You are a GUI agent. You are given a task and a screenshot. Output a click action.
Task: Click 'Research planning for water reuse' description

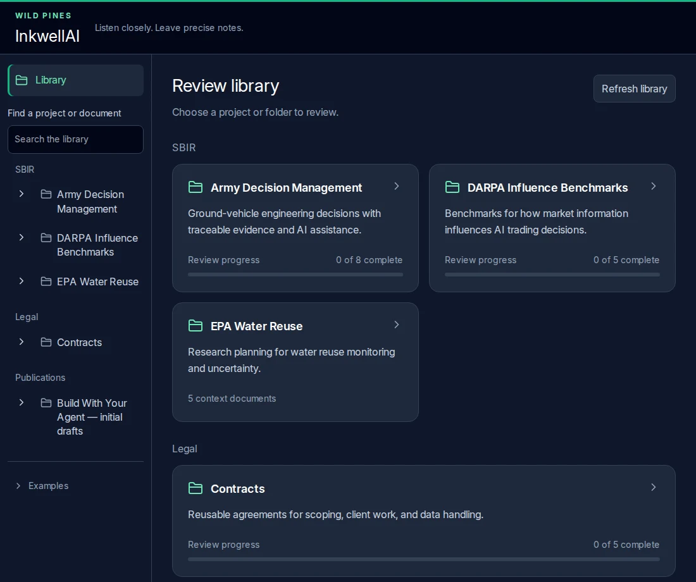pyautogui.click(x=291, y=360)
